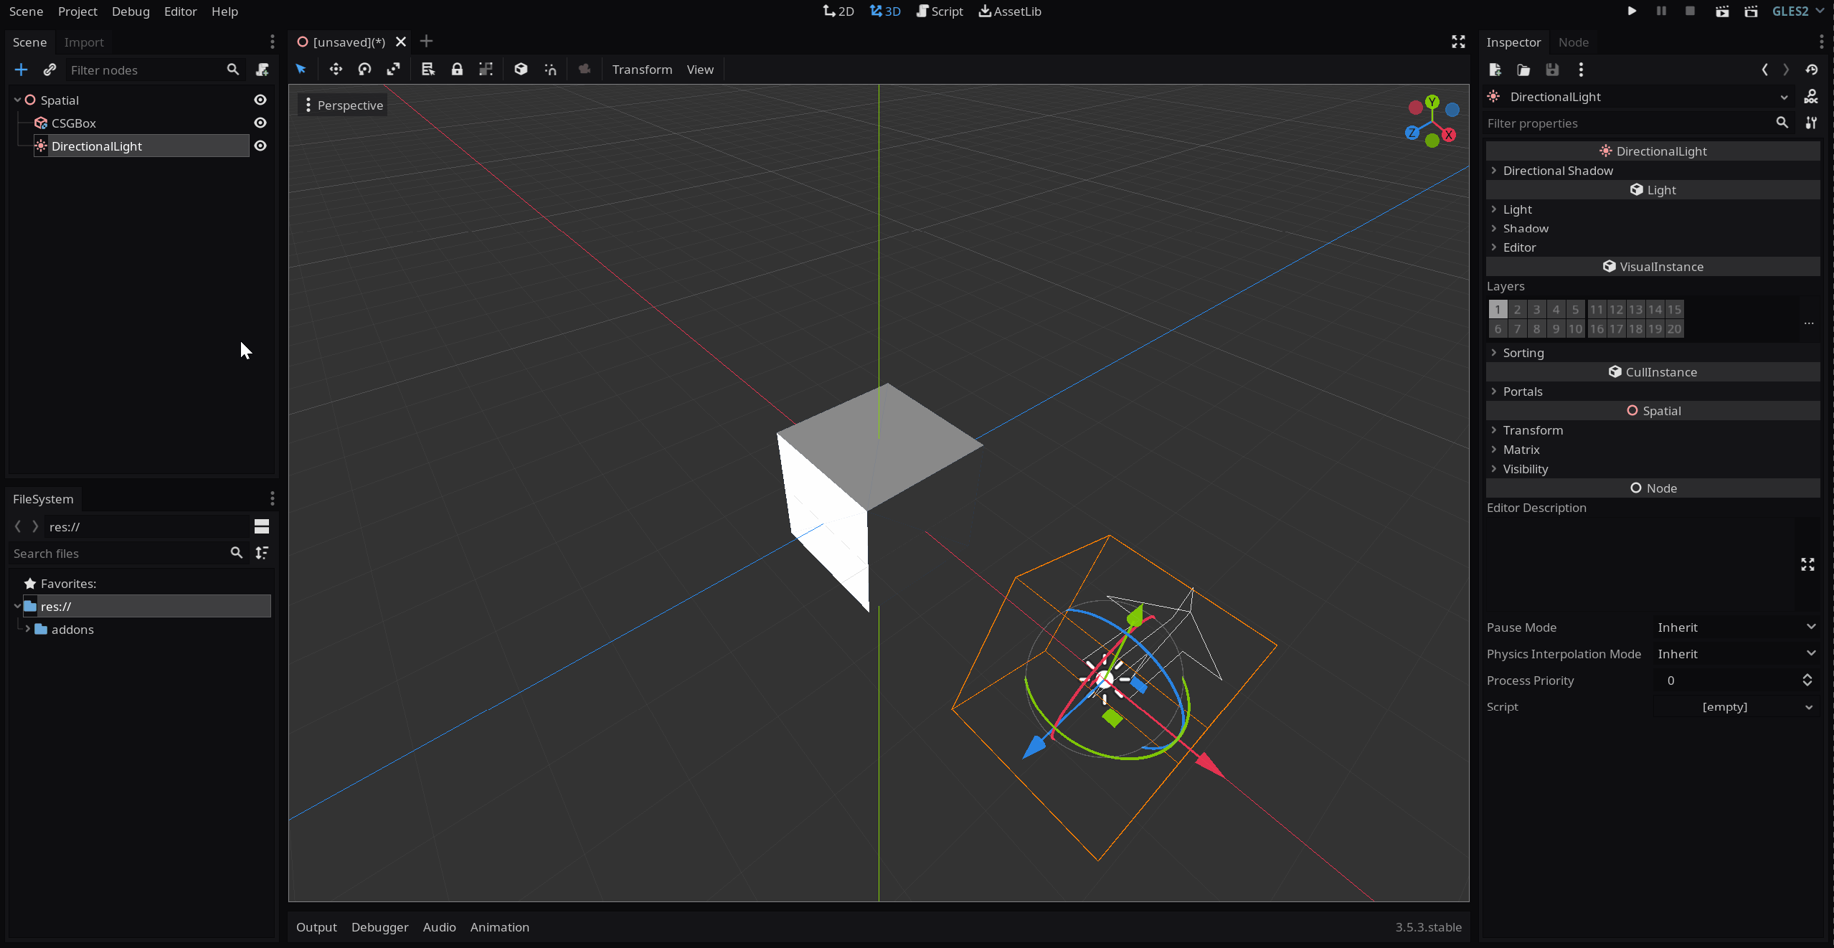Click the play project button
This screenshot has height=948, width=1834.
coord(1632,11)
